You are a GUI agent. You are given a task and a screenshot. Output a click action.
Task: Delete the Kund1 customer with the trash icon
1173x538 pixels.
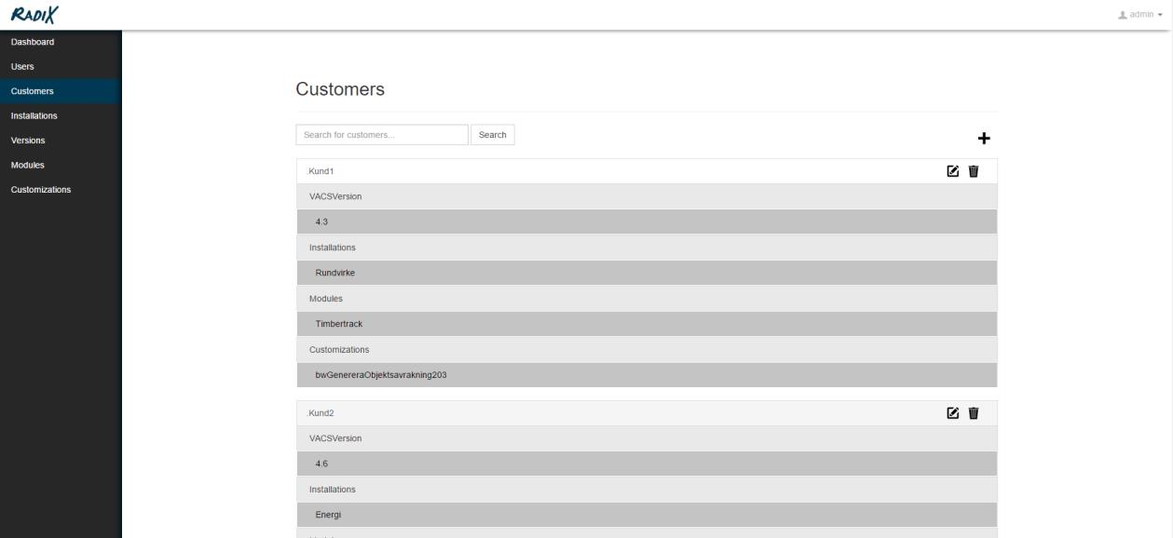click(x=974, y=171)
